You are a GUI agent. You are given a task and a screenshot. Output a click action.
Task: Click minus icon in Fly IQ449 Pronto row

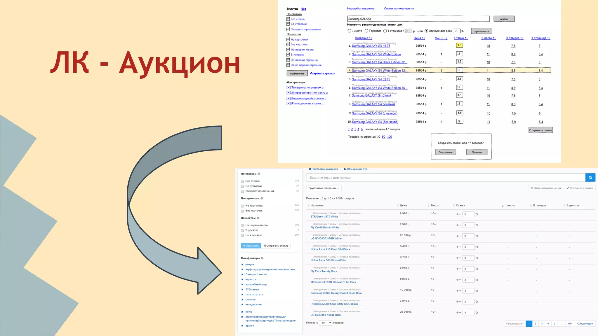tap(460, 225)
